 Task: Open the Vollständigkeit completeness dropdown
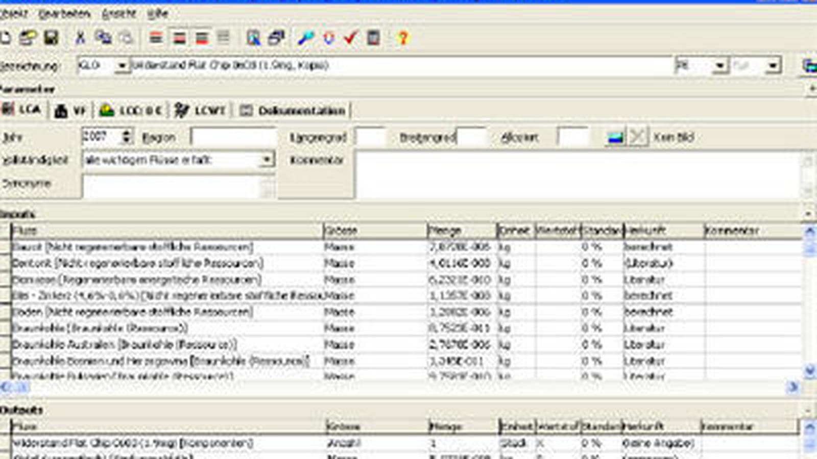267,160
